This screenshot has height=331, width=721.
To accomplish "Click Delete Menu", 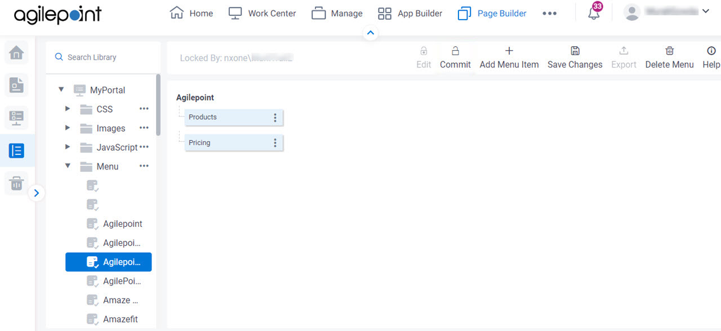I will pos(670,58).
